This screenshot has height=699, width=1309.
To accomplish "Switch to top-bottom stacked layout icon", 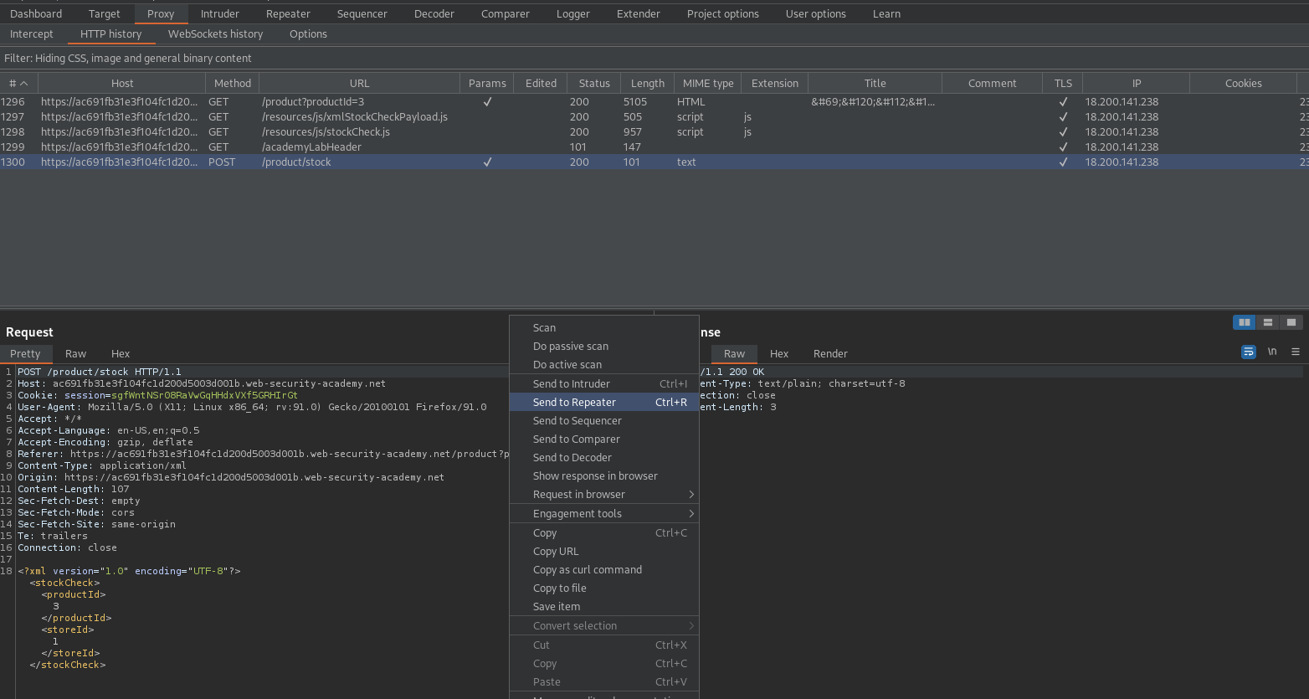I will pos(1268,322).
